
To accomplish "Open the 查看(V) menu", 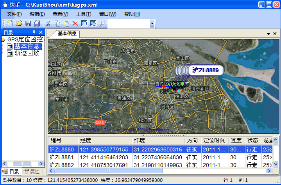I will (61, 14).
